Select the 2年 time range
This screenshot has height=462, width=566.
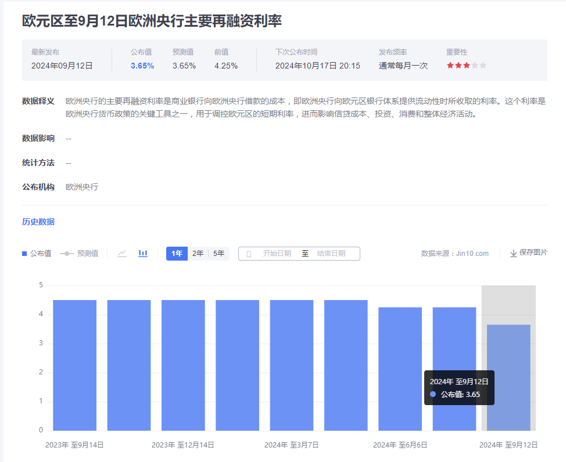coord(198,254)
